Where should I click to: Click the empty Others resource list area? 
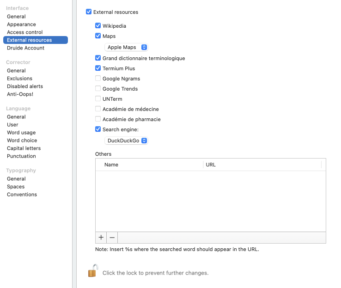pos(210,201)
